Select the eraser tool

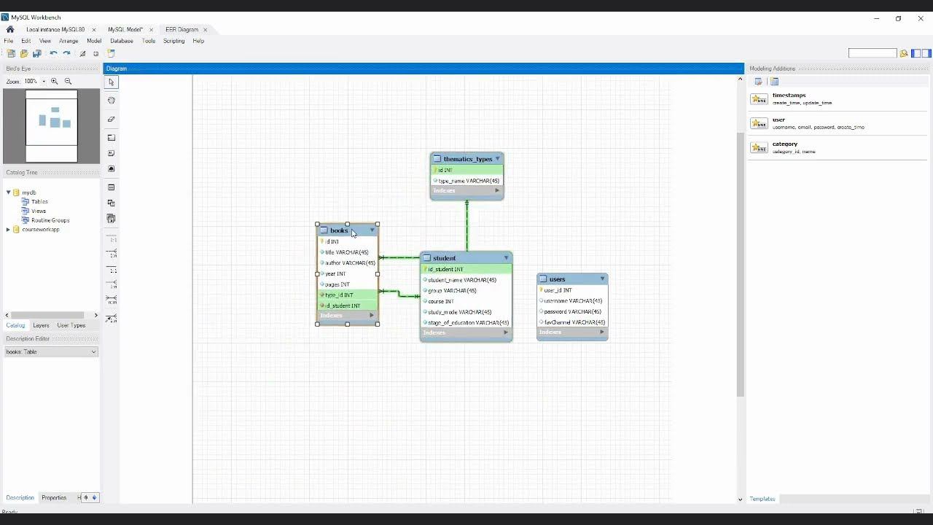pyautogui.click(x=112, y=119)
